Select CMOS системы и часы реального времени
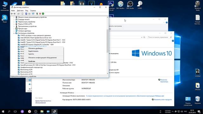This screenshot has height=114, width=203. click(36, 35)
